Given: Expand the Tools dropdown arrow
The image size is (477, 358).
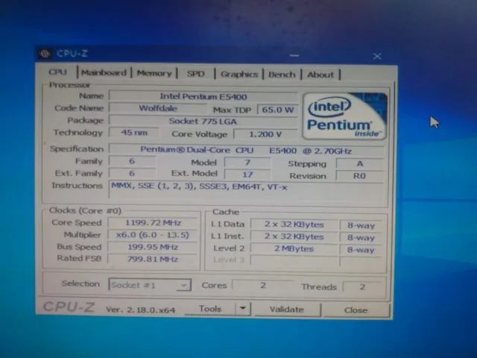Looking at the screenshot, I should click(243, 309).
